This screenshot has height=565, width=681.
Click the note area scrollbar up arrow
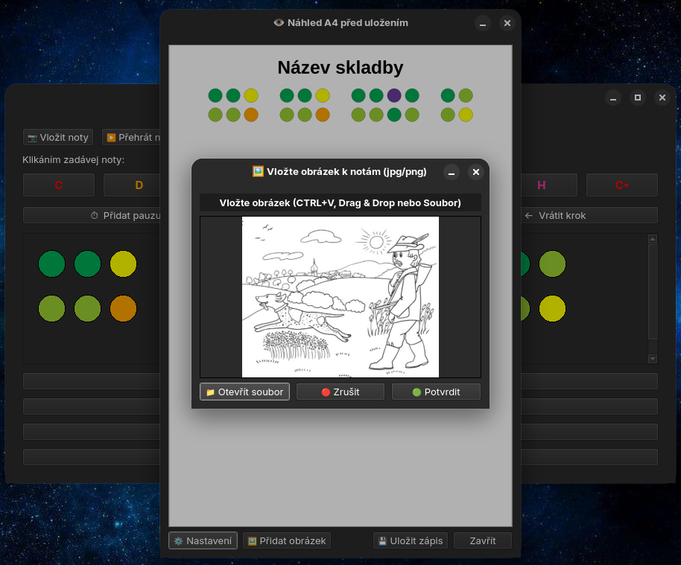click(653, 240)
